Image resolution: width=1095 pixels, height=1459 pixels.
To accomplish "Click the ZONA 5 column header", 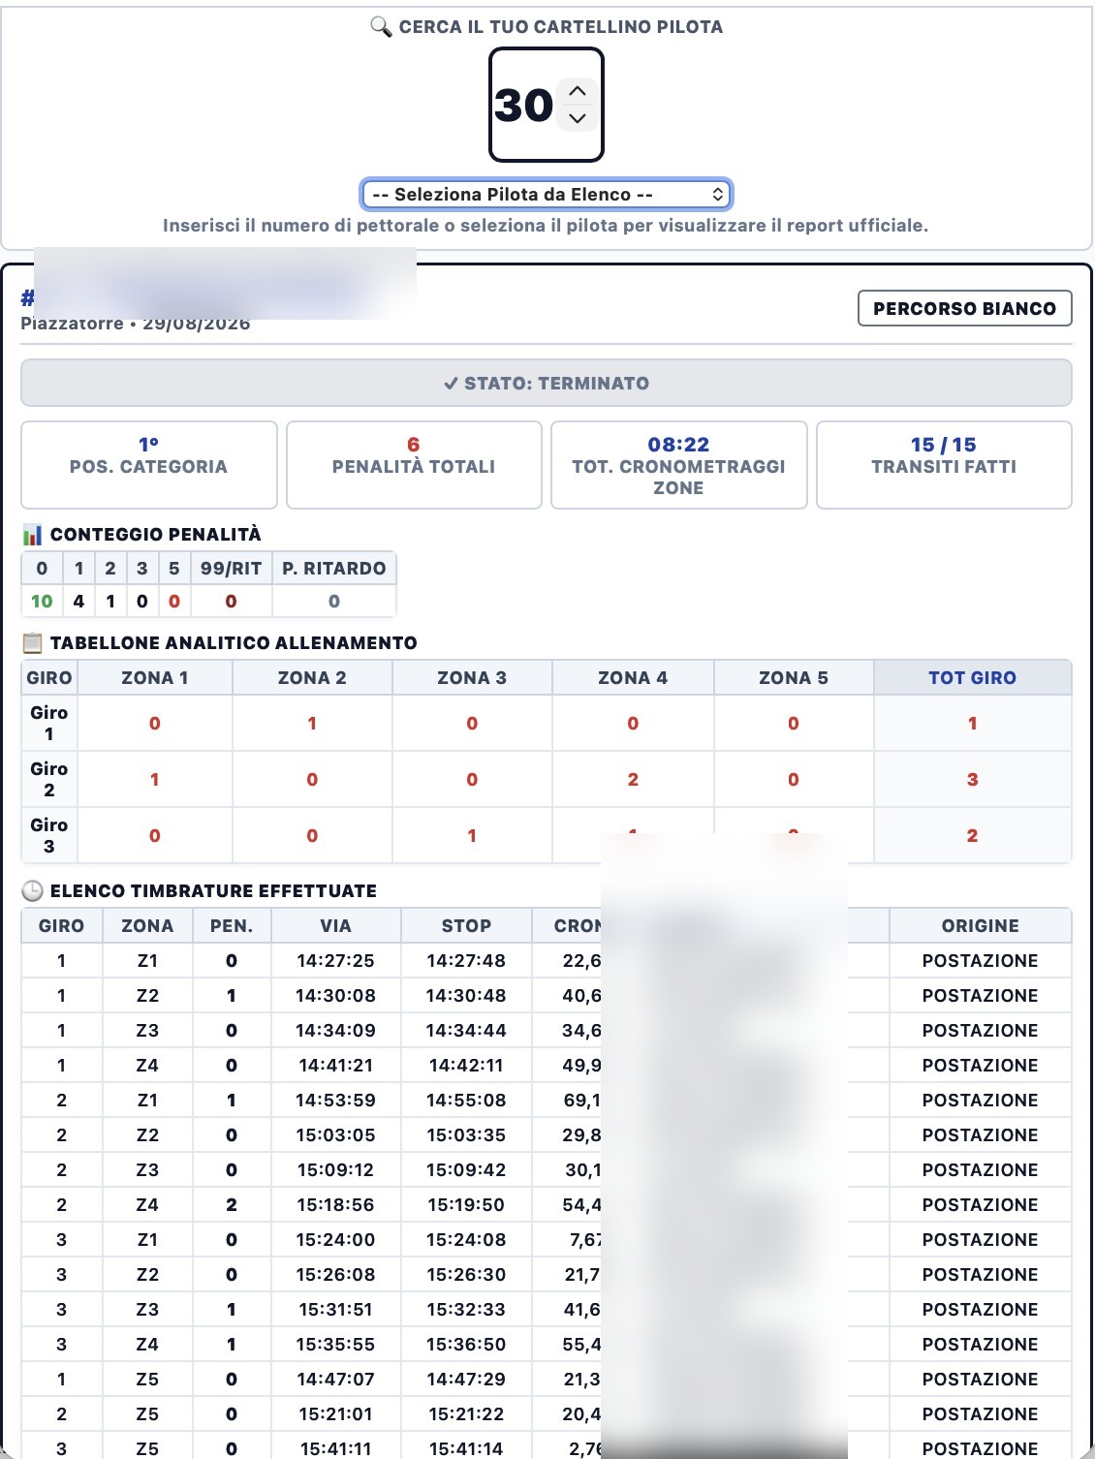I will (794, 678).
